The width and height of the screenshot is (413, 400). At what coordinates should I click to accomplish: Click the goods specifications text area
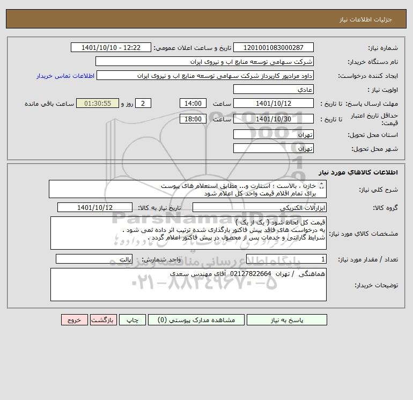pyautogui.click(x=188, y=233)
